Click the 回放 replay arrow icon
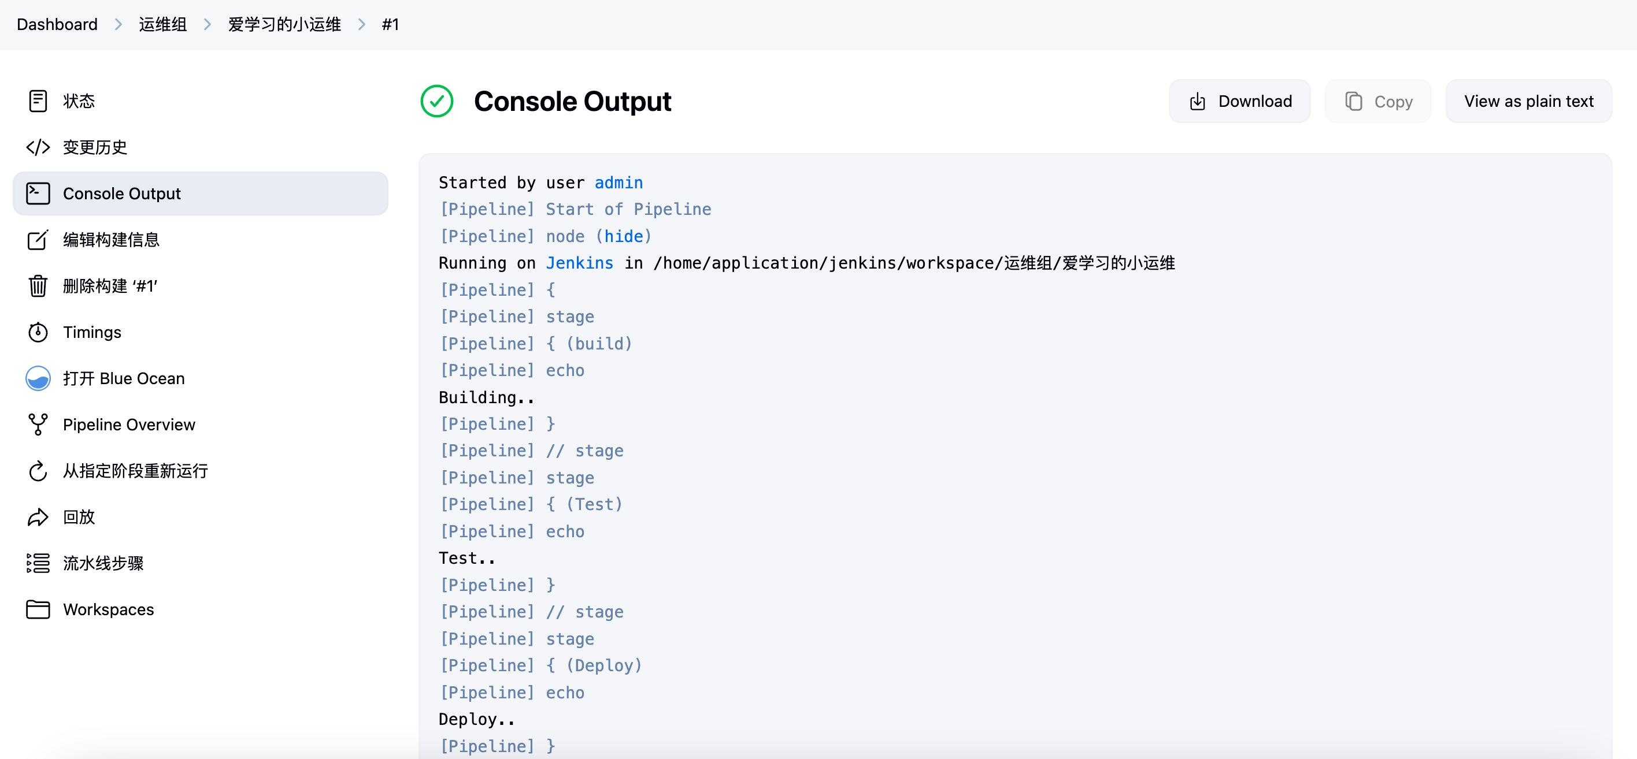Screen dimensions: 1637x759 click(x=38, y=517)
